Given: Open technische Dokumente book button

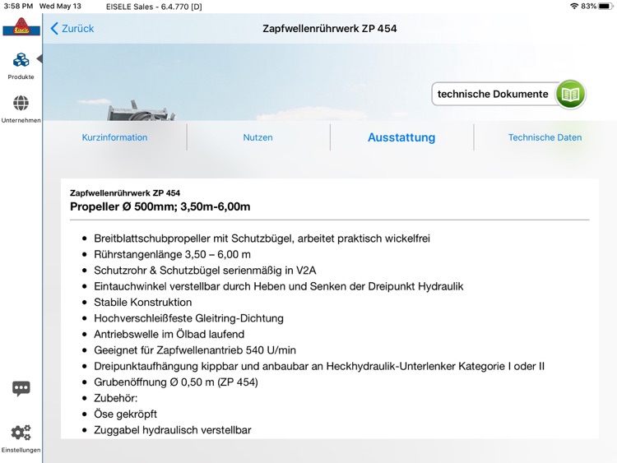Looking at the screenshot, I should [570, 94].
